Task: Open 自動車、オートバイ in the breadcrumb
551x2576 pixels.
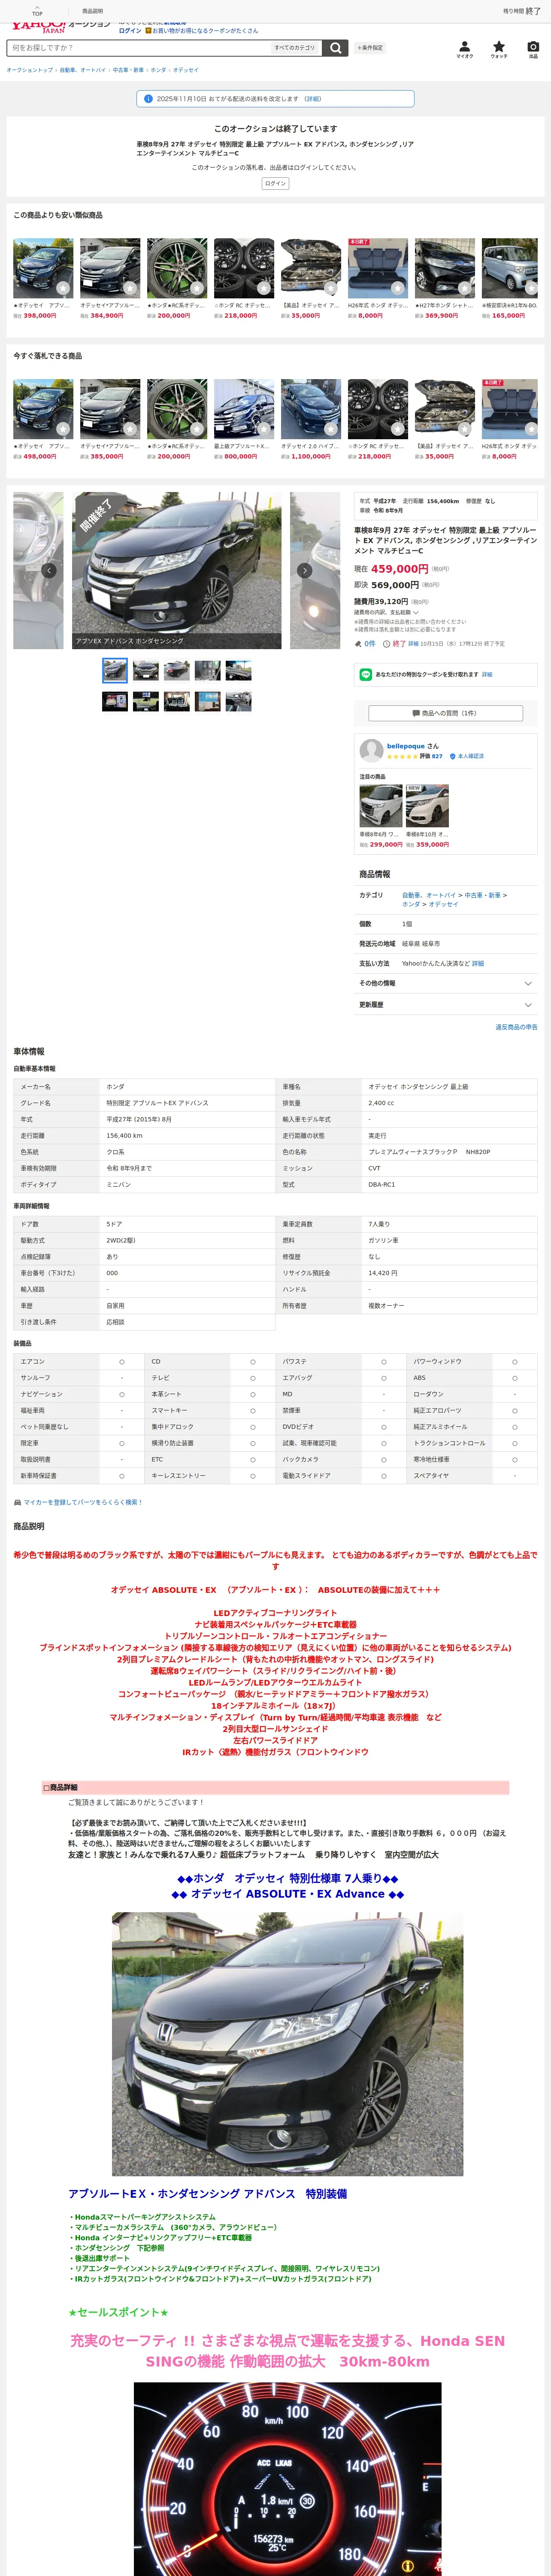Action: click(x=82, y=70)
